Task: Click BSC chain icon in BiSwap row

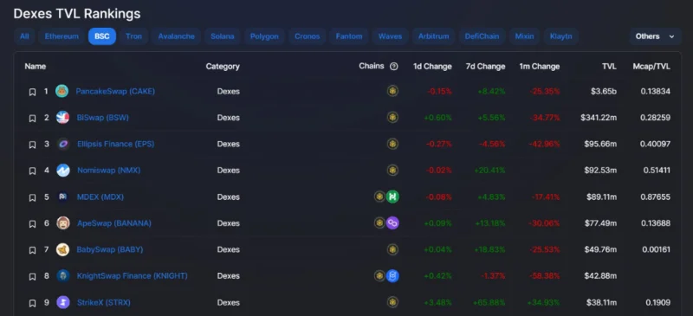Action: point(392,117)
